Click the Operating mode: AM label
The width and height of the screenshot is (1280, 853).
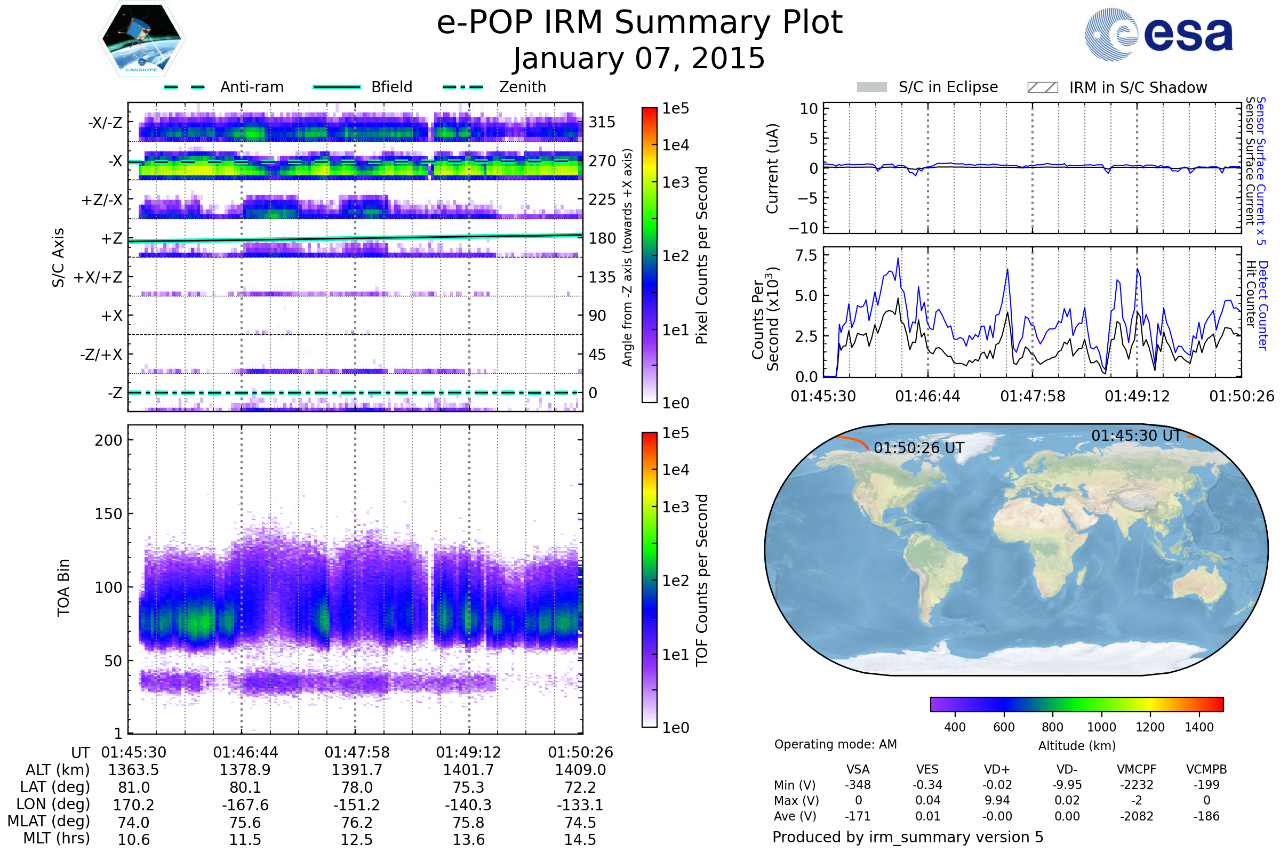coord(835,744)
